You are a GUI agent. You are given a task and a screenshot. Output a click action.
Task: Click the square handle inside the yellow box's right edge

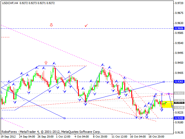[172, 106]
